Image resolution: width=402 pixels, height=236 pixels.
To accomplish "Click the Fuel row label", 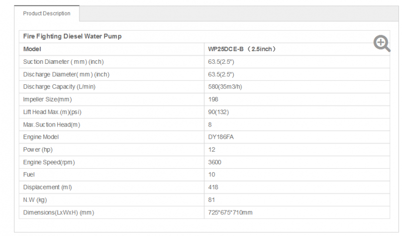I will [x=29, y=175].
